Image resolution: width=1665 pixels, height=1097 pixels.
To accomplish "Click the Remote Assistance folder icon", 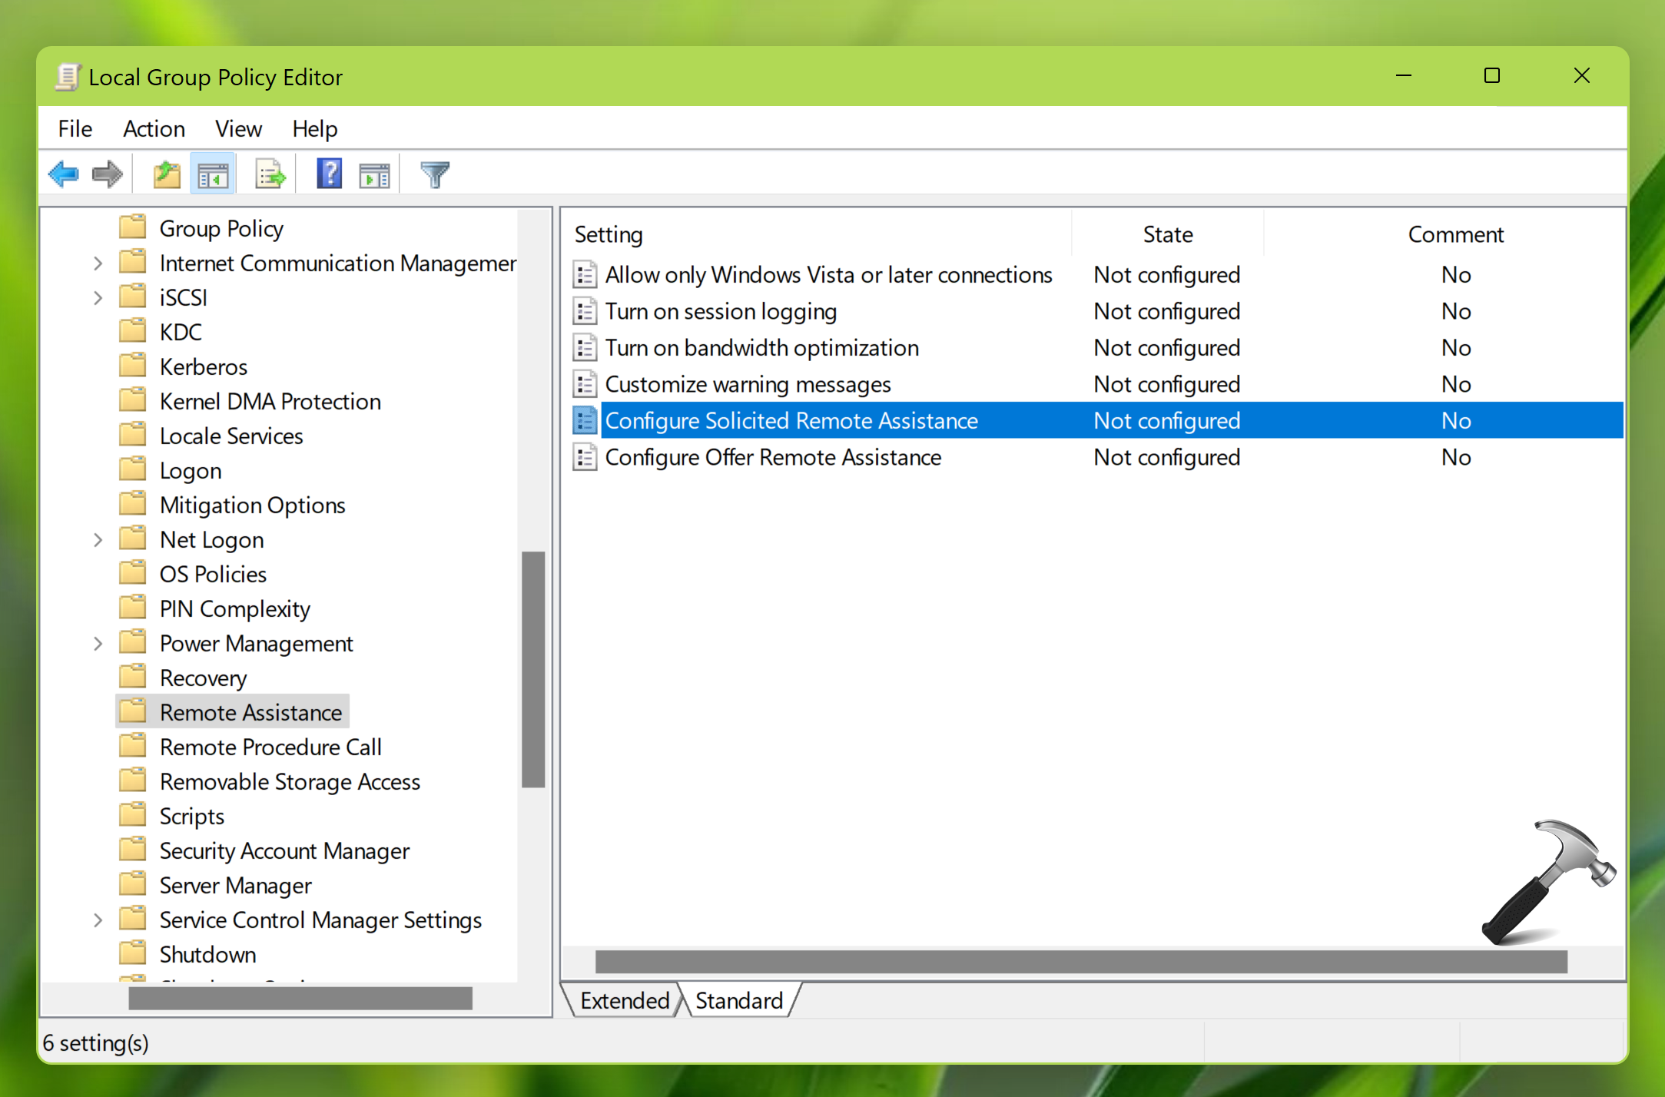I will tap(134, 711).
